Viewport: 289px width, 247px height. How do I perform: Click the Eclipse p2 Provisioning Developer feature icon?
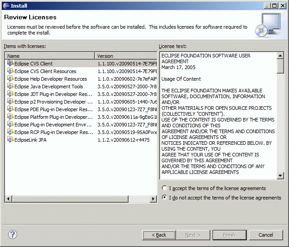[x=10, y=101]
